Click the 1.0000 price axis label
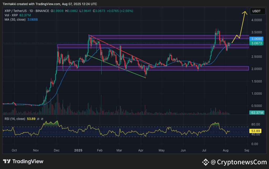269x169 pixels. (256, 94)
